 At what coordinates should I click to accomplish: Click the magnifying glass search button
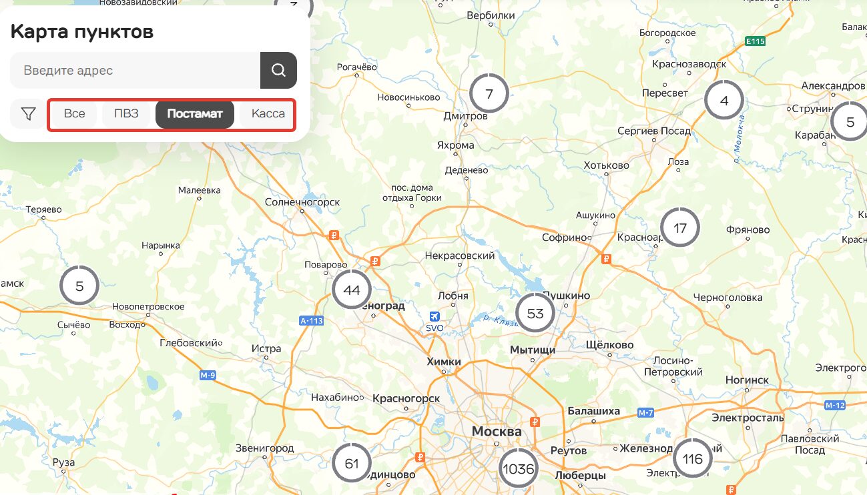(x=278, y=70)
